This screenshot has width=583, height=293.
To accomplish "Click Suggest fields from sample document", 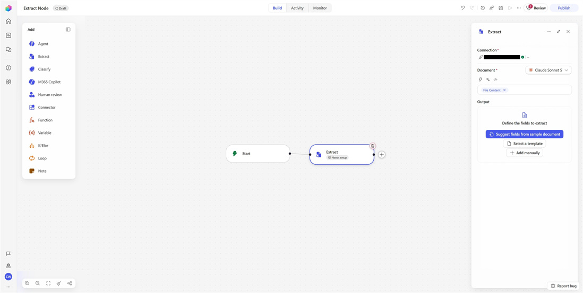I will point(525,134).
